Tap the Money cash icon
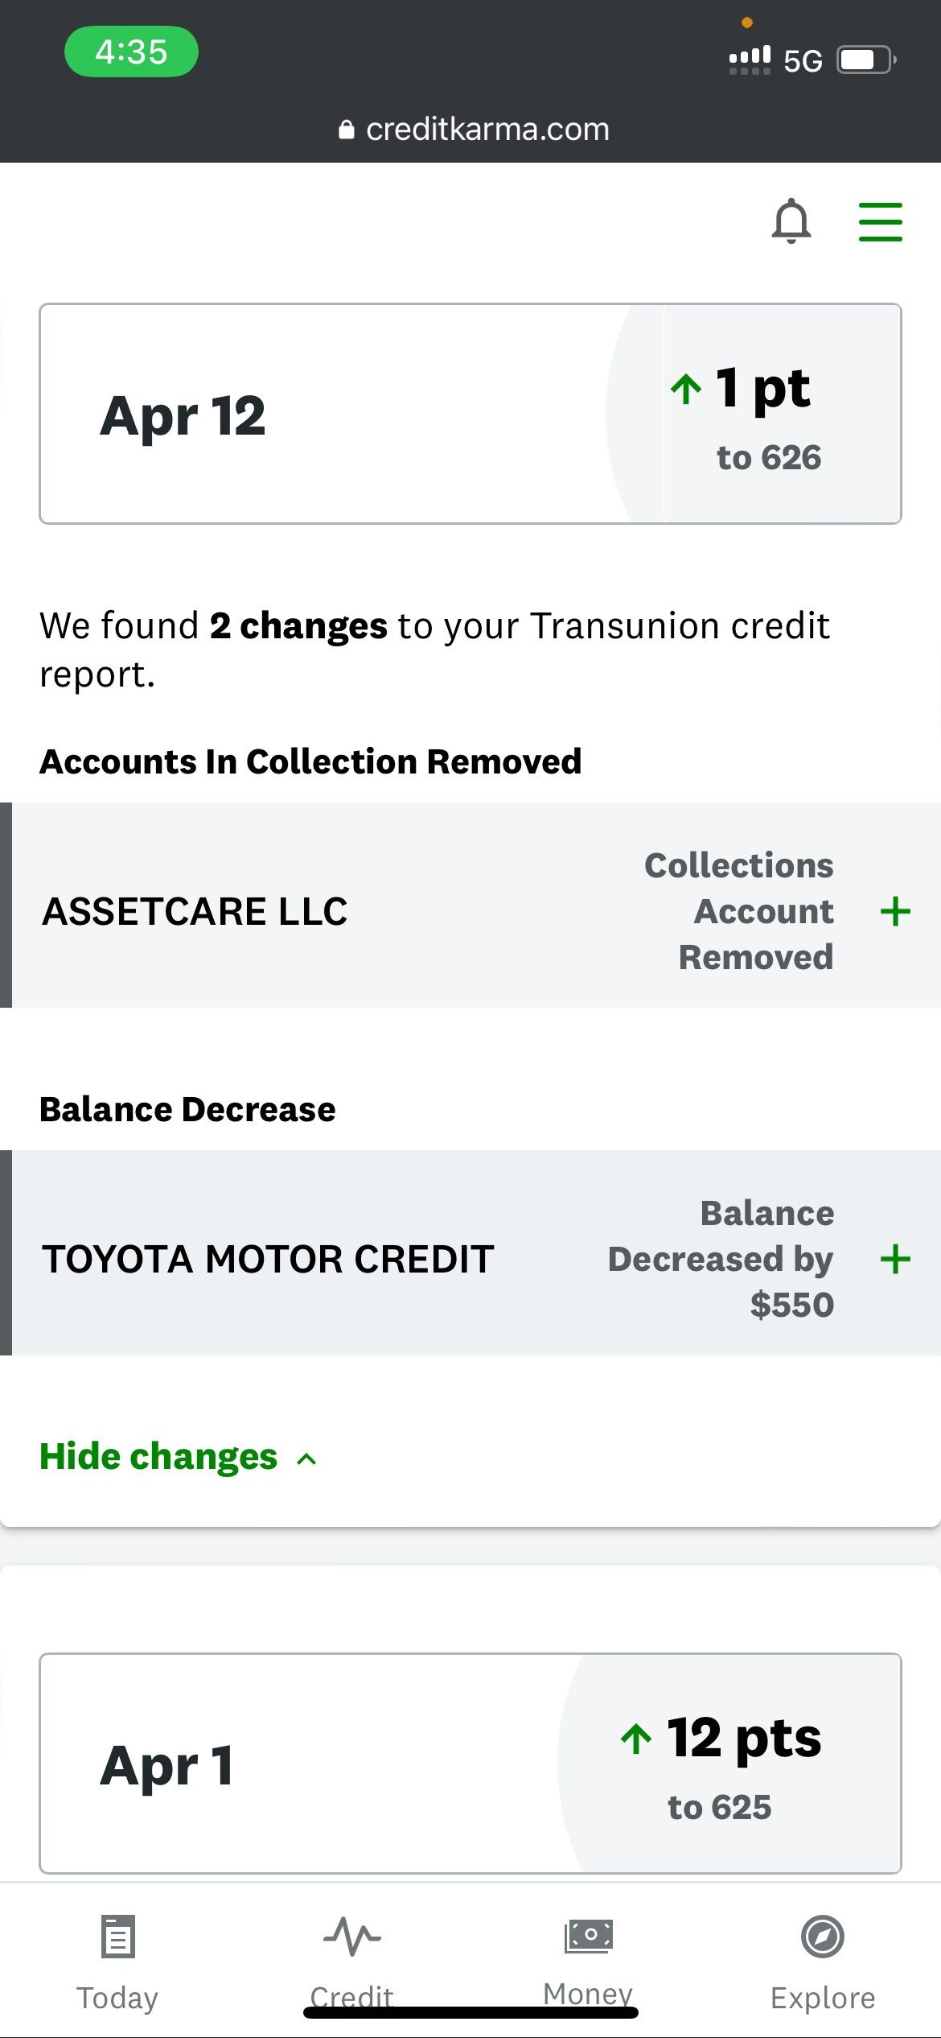 point(588,1935)
